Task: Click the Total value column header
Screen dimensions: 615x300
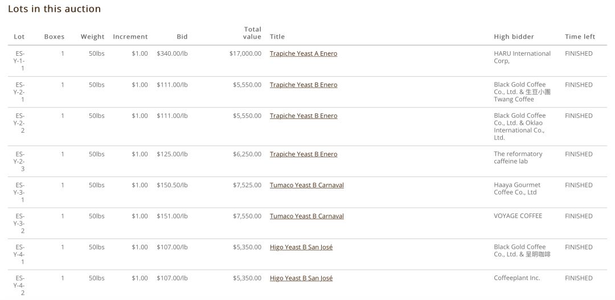Action: pos(252,33)
